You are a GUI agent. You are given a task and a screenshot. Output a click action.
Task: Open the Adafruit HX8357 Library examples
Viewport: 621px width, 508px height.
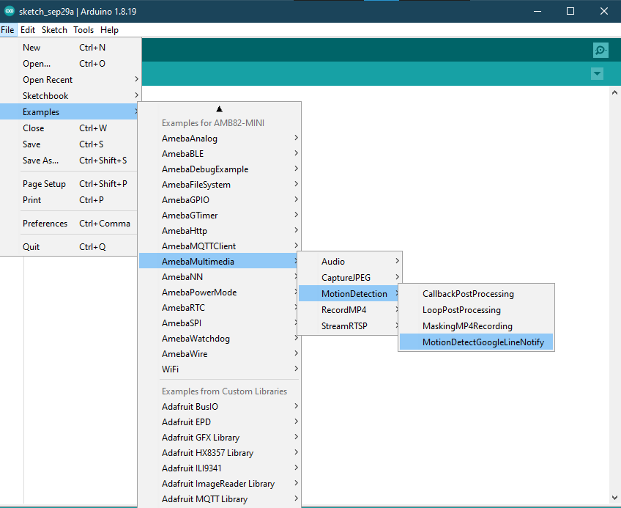pos(220,453)
